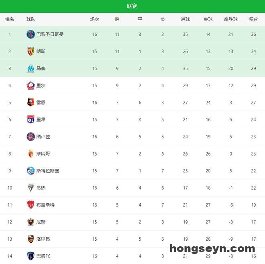Click the 排名 column header

coord(10,19)
